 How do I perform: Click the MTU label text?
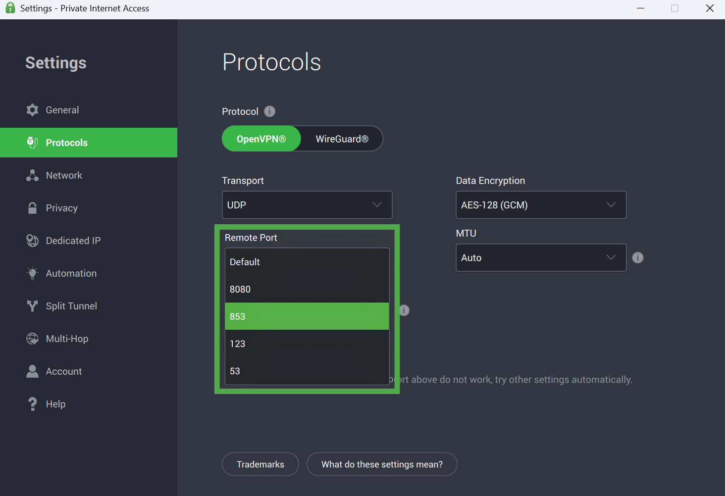466,233
